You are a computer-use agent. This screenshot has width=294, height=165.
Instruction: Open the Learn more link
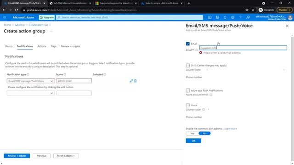tap(231, 129)
